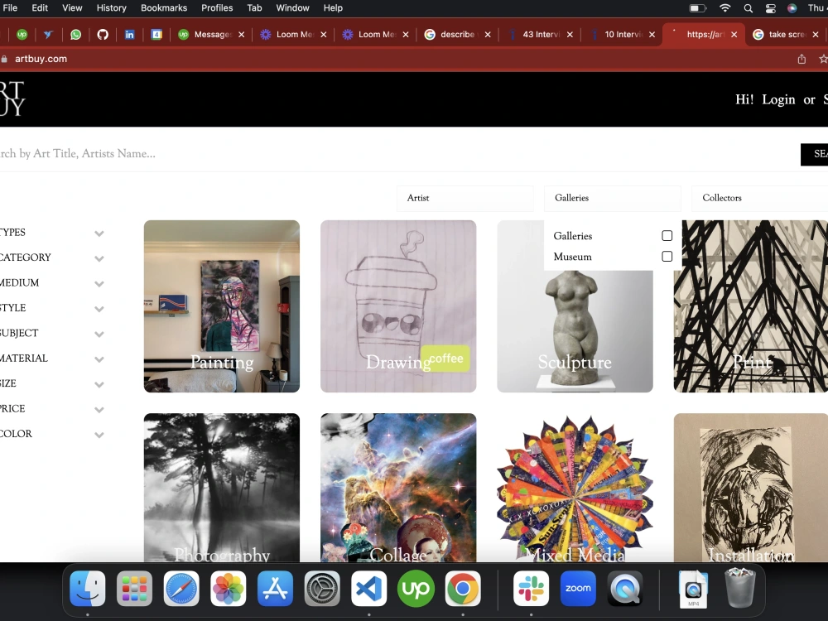Viewport: 828px width, 621px height.
Task: Open Photos app in the dock
Action: click(x=229, y=588)
